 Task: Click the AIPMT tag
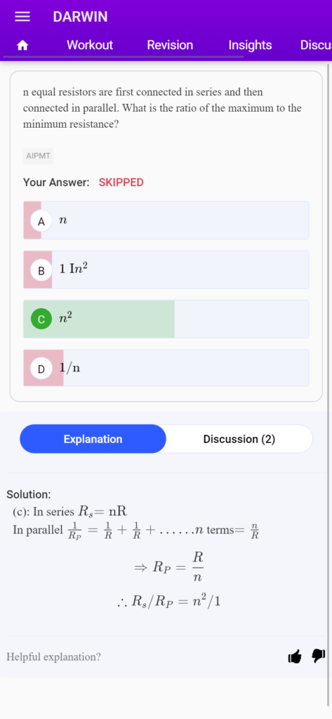click(39, 156)
